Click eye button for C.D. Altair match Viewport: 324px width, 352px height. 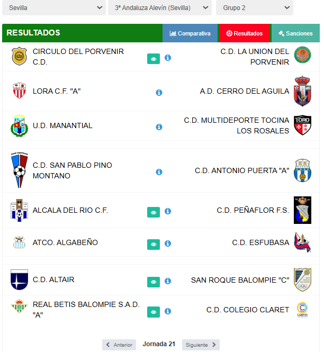pos(154,282)
